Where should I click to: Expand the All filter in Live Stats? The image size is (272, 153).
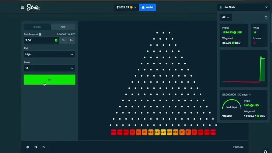(x=226, y=17)
